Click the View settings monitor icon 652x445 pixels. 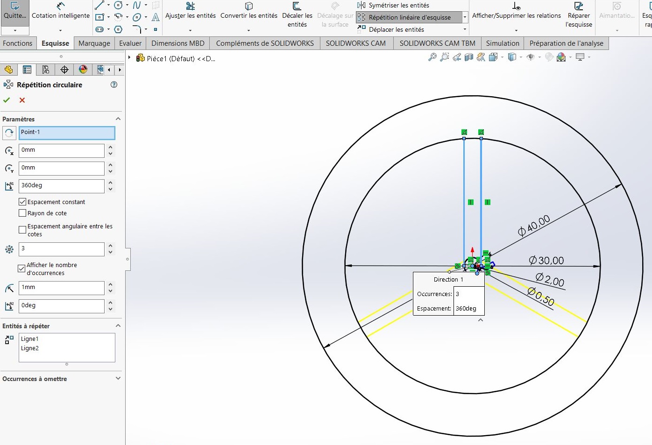point(580,57)
